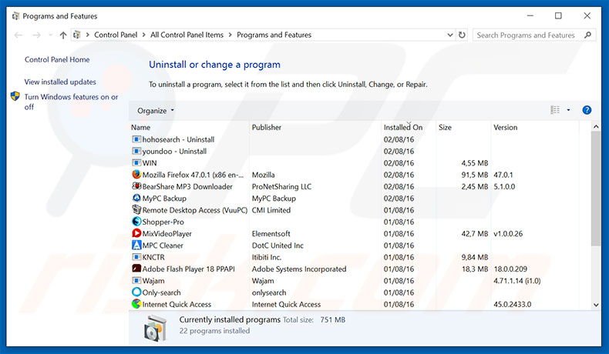Click size 42,7 MB cell
This screenshot has height=354, width=609.
click(475, 234)
